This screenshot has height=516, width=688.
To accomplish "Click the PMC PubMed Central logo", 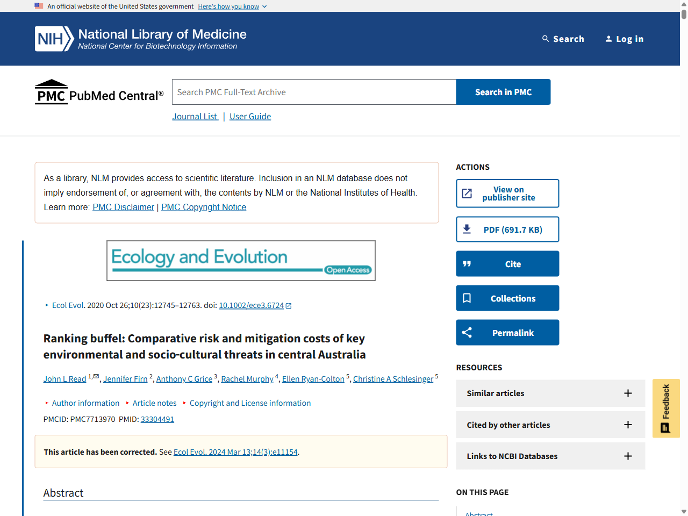I will coord(99,91).
